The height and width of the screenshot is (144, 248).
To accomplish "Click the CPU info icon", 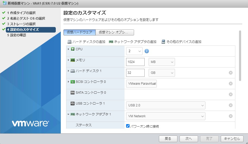I will pos(147,51).
